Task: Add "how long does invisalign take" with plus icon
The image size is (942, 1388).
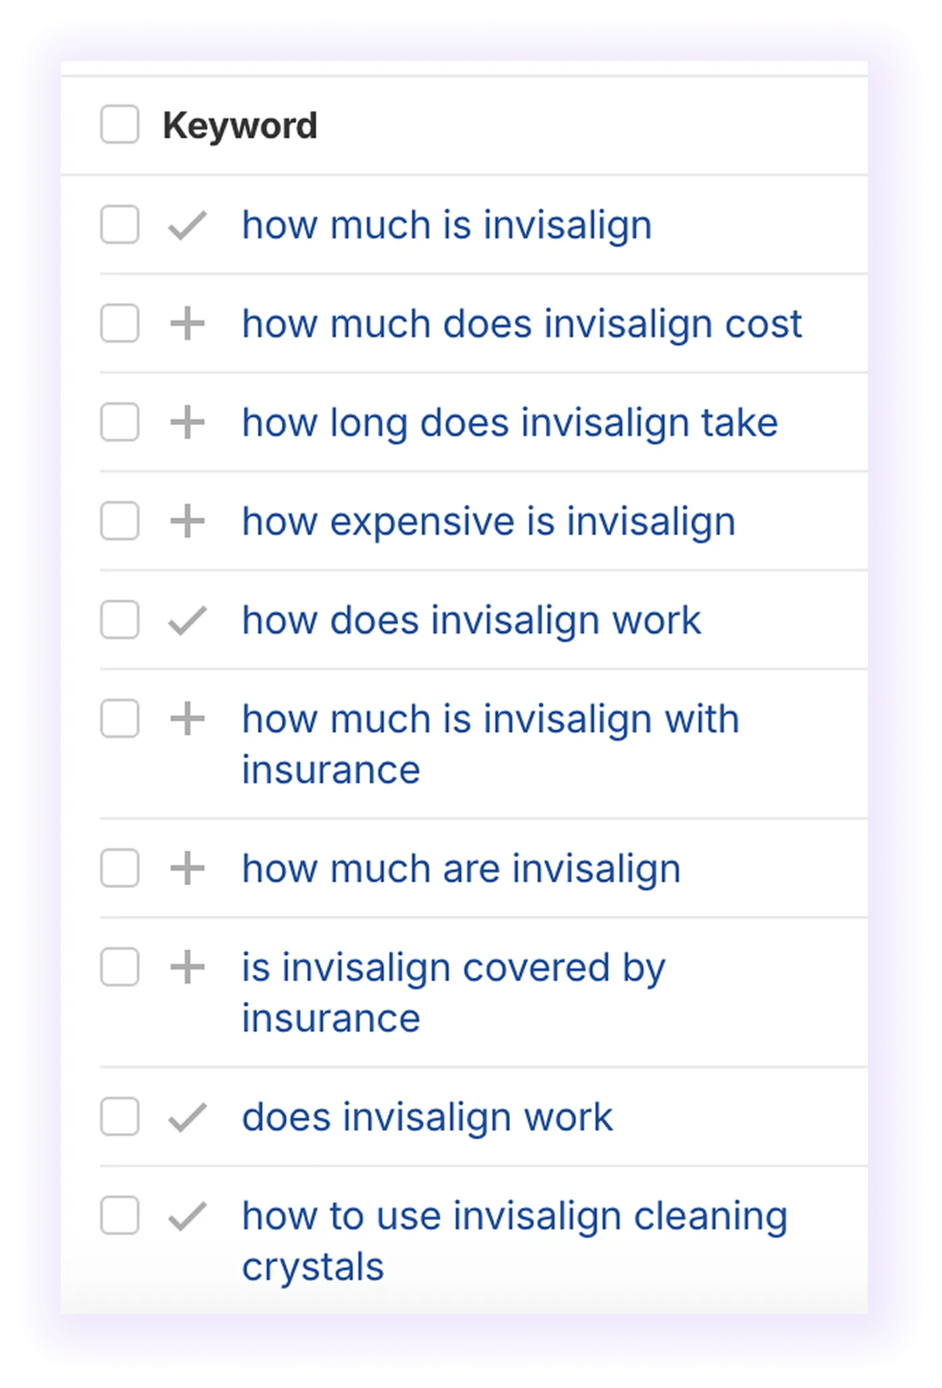Action: 188,422
